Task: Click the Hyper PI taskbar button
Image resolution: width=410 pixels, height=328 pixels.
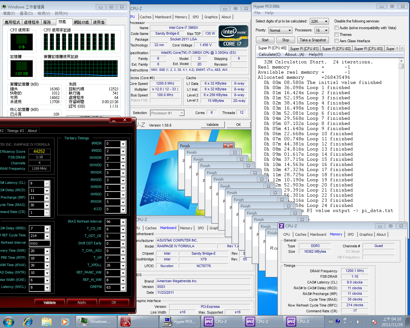Action: coord(180,321)
